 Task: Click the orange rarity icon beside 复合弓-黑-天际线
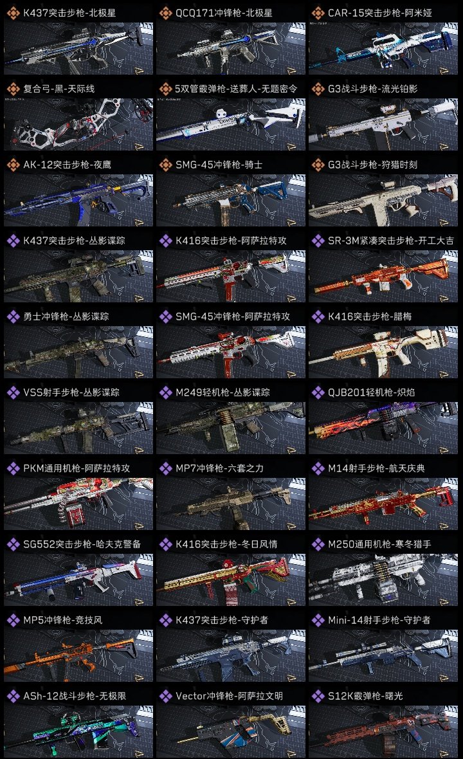point(13,89)
